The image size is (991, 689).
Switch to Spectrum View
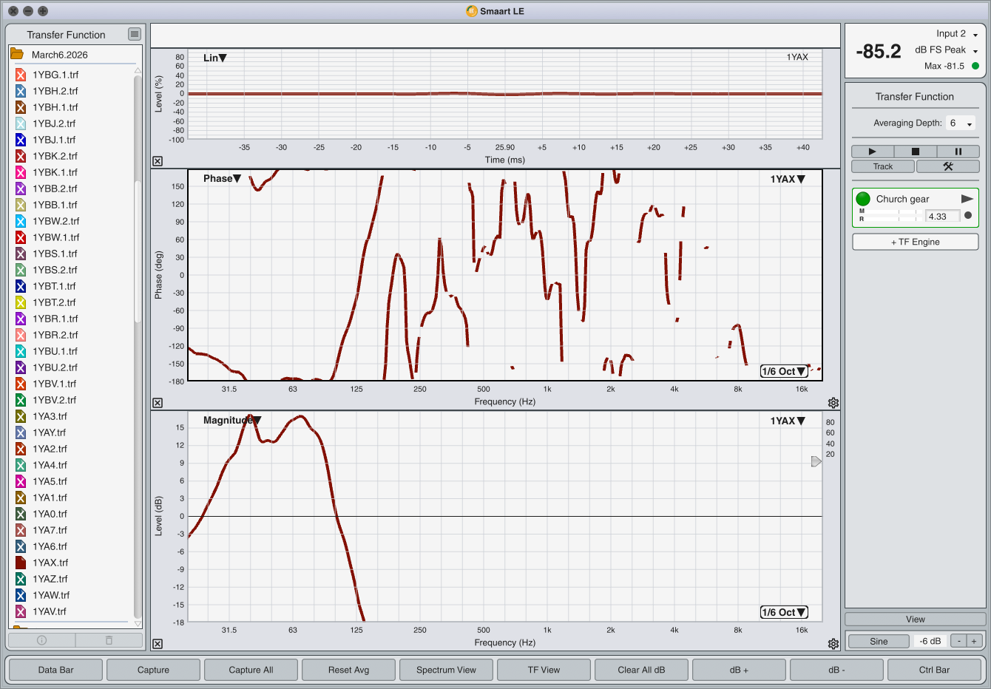tap(447, 670)
